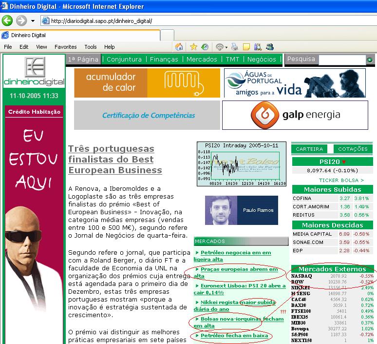Click the dinheirodigital euro logo

pos(34,71)
